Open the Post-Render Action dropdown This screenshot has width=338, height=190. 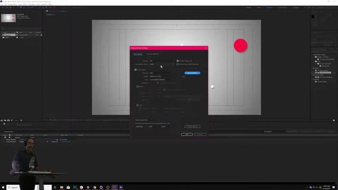point(162,64)
